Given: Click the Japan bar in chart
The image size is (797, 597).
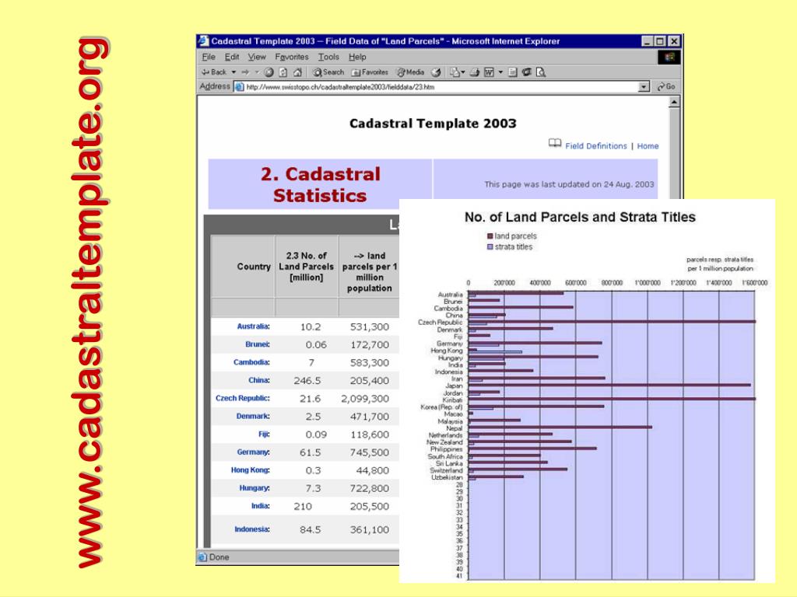Looking at the screenshot, I should 609,385.
